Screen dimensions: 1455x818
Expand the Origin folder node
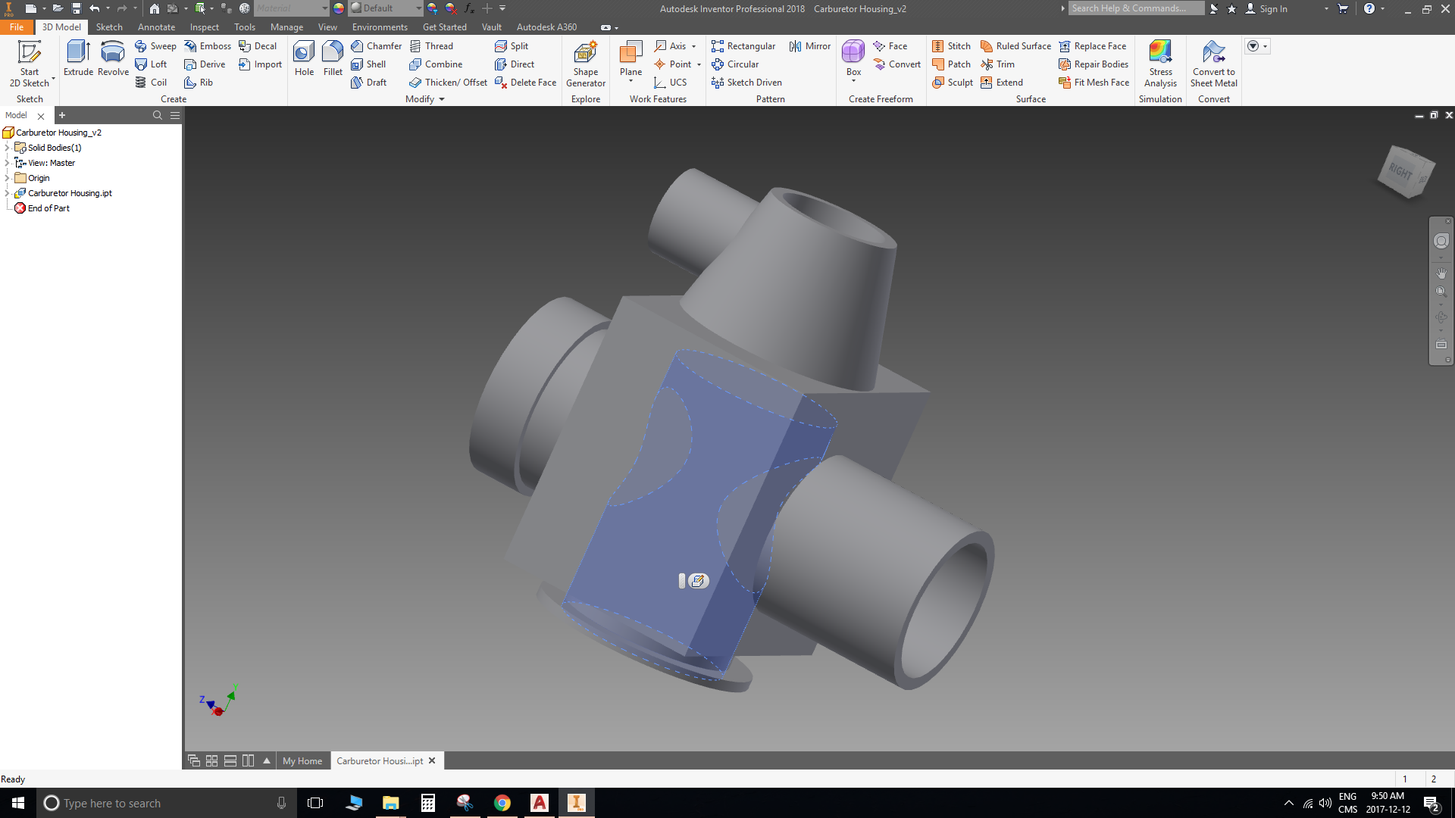tap(8, 178)
